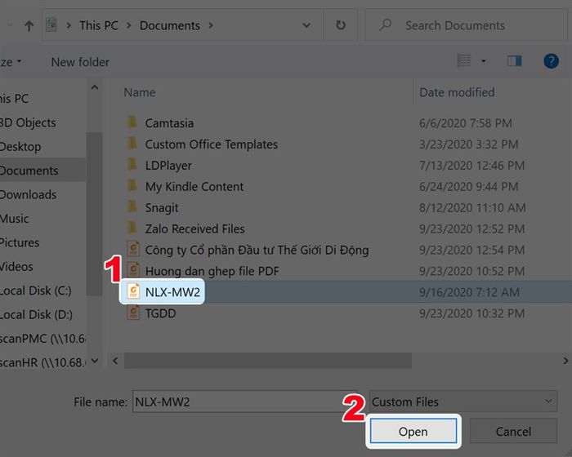Click the 9/16/2020 7:12 AM date cell

(469, 292)
